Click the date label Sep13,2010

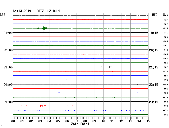click(x=22, y=11)
